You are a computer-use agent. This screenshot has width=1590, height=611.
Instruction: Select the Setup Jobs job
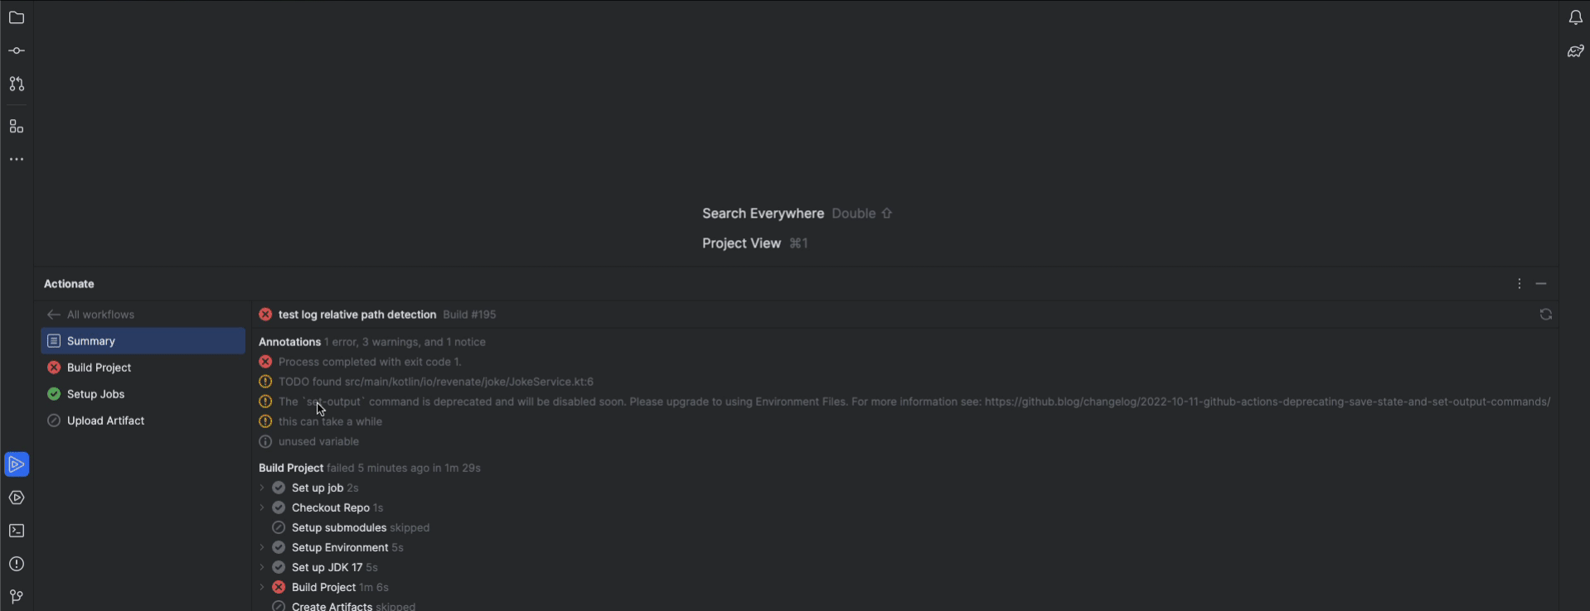point(97,393)
